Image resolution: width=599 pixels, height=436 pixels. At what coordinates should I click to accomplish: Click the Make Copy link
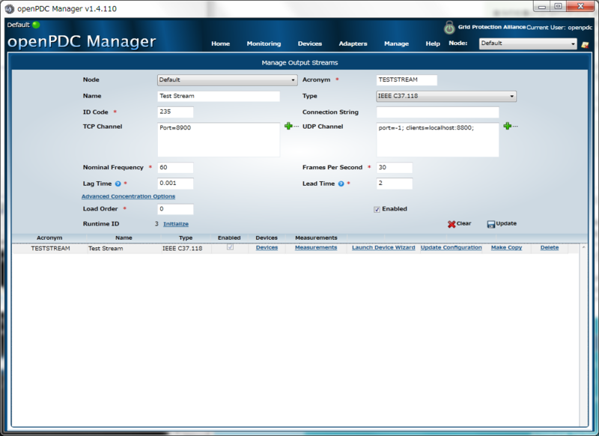tap(507, 248)
